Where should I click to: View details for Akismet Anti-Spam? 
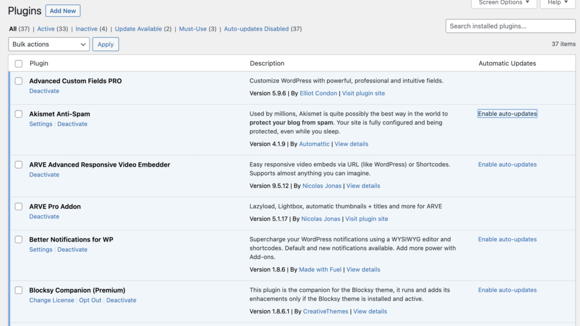click(351, 144)
